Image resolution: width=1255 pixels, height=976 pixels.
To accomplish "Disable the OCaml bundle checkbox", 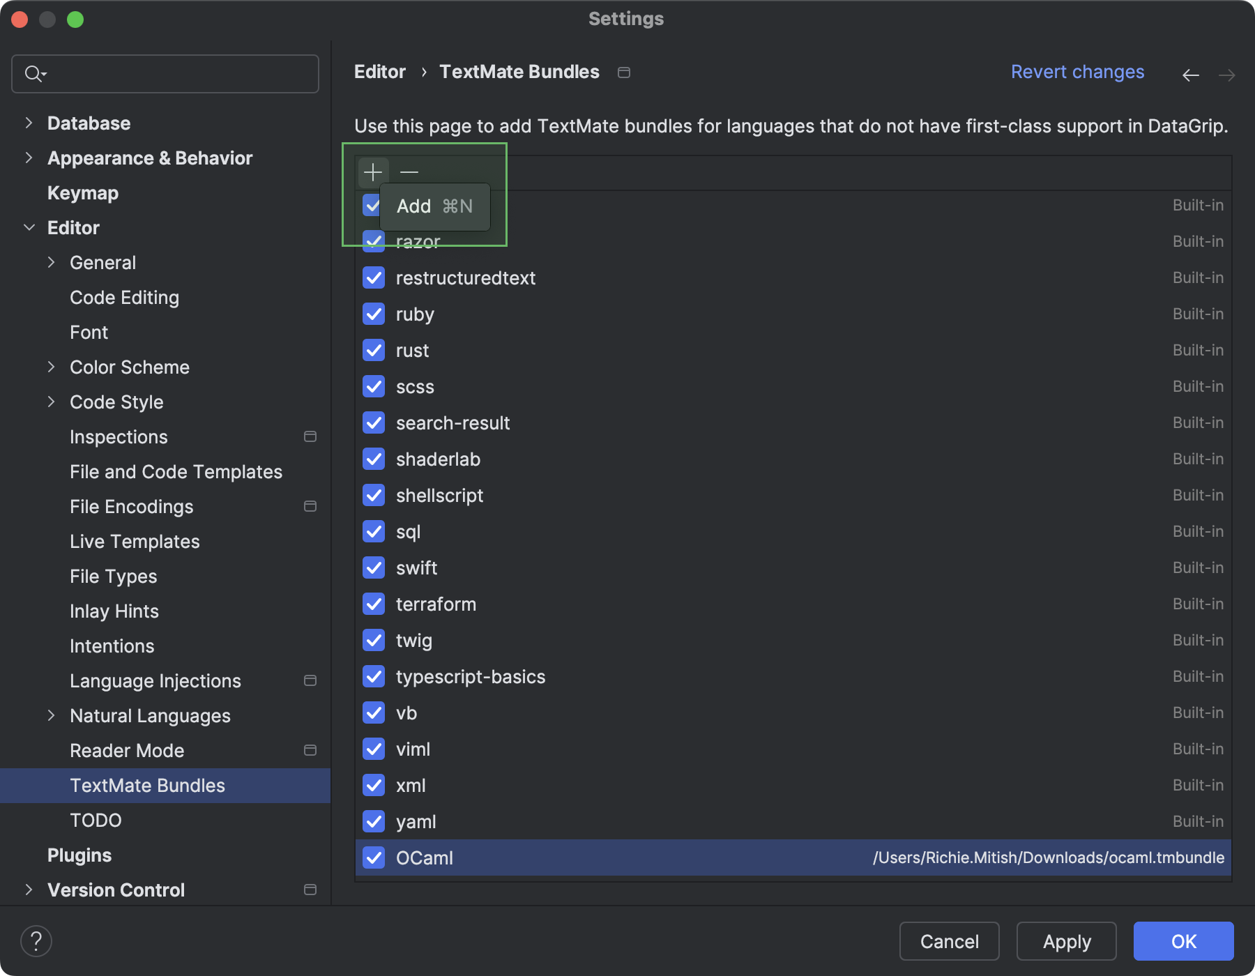I will [374, 858].
